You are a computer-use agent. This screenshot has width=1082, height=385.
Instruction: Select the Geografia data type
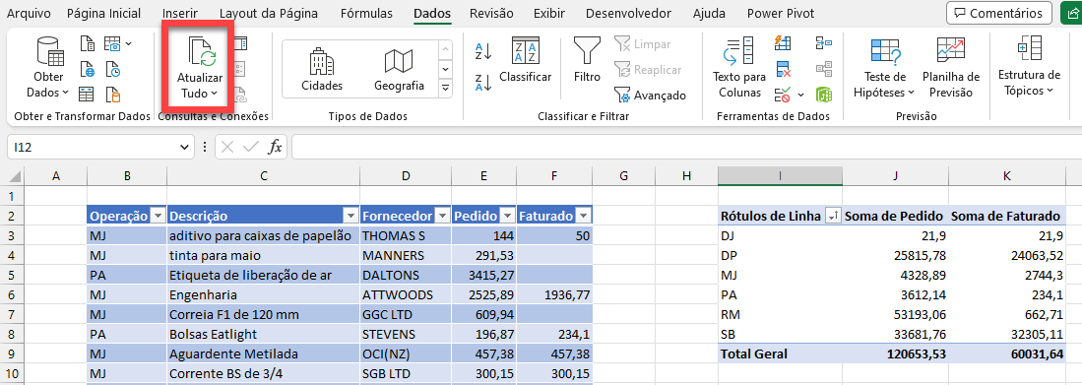click(399, 69)
